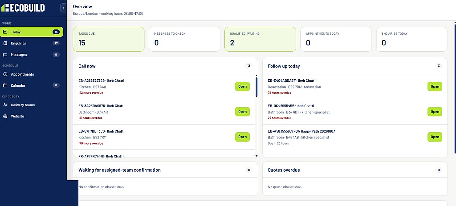456x206 pixels.
Task: Click the Calendar sidebar icon
Action: 5,85
